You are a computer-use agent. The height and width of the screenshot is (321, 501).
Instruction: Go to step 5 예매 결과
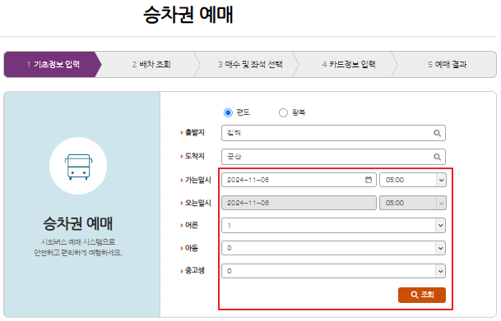click(x=447, y=64)
